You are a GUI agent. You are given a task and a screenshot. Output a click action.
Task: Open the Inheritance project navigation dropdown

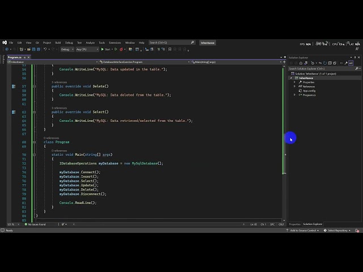coord(53,62)
